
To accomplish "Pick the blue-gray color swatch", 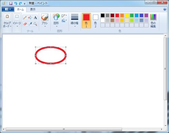I will (x=141, y=20).
